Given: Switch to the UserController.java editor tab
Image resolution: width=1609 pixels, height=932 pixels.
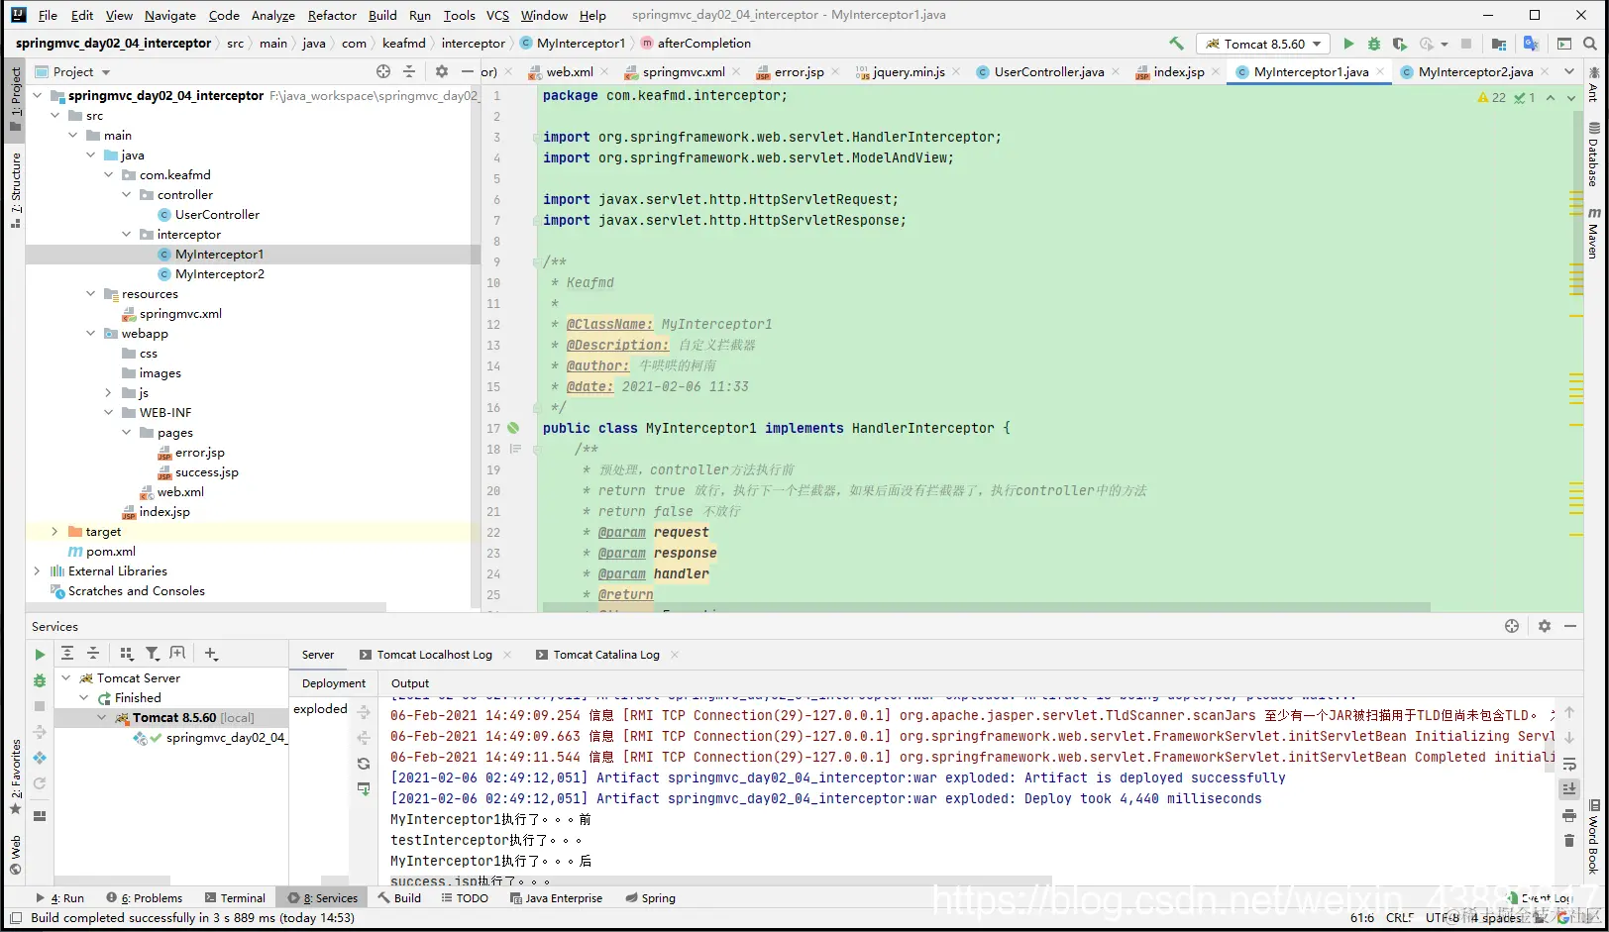Looking at the screenshot, I should point(1048,71).
